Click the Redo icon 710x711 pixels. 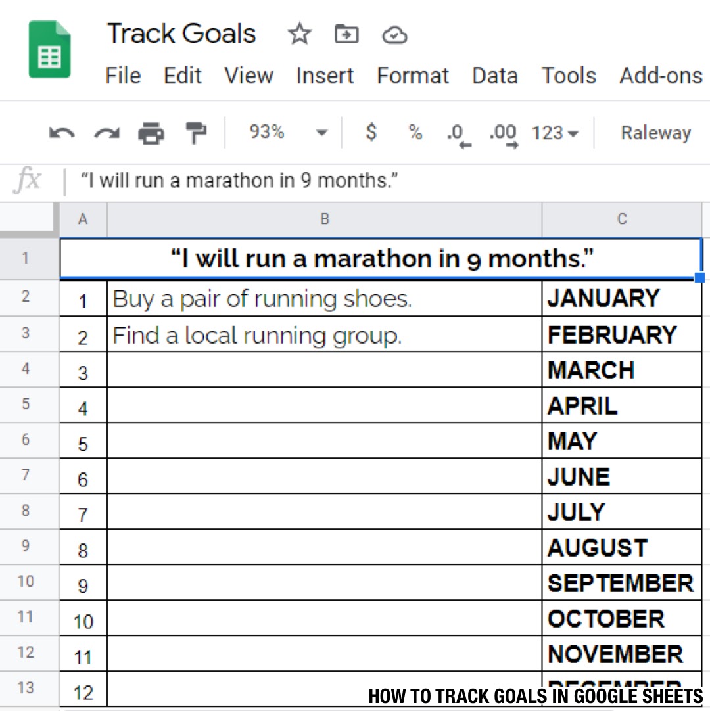106,132
